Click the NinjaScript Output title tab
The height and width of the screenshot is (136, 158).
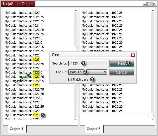(18, 4)
